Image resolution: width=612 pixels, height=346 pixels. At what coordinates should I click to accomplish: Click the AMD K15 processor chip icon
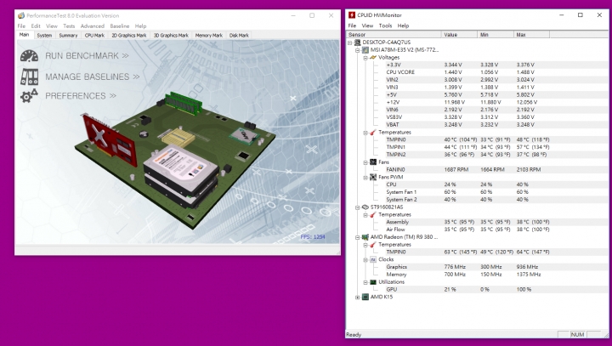pyautogui.click(x=365, y=297)
